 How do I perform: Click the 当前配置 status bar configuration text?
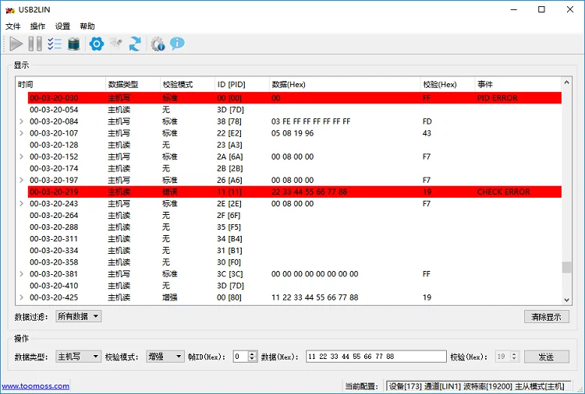[x=478, y=386]
